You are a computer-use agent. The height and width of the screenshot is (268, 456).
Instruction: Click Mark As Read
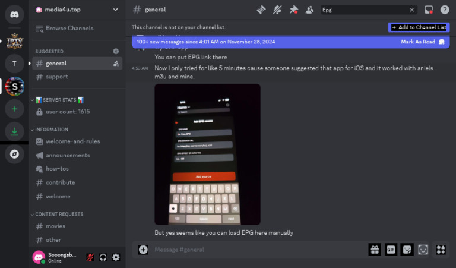coord(423,42)
